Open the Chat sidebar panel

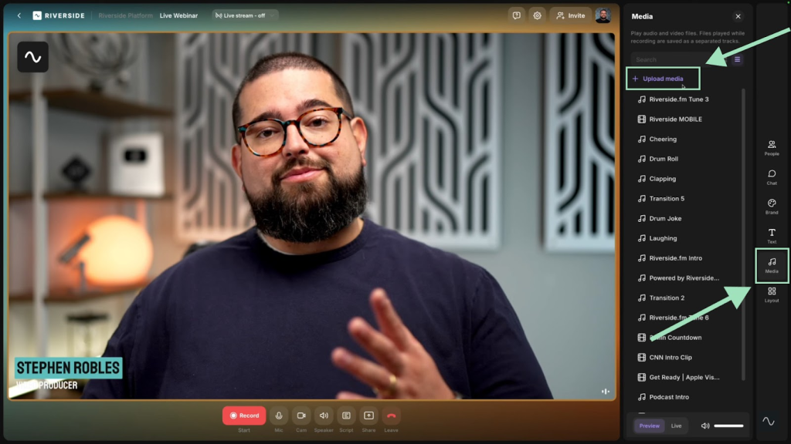point(772,177)
